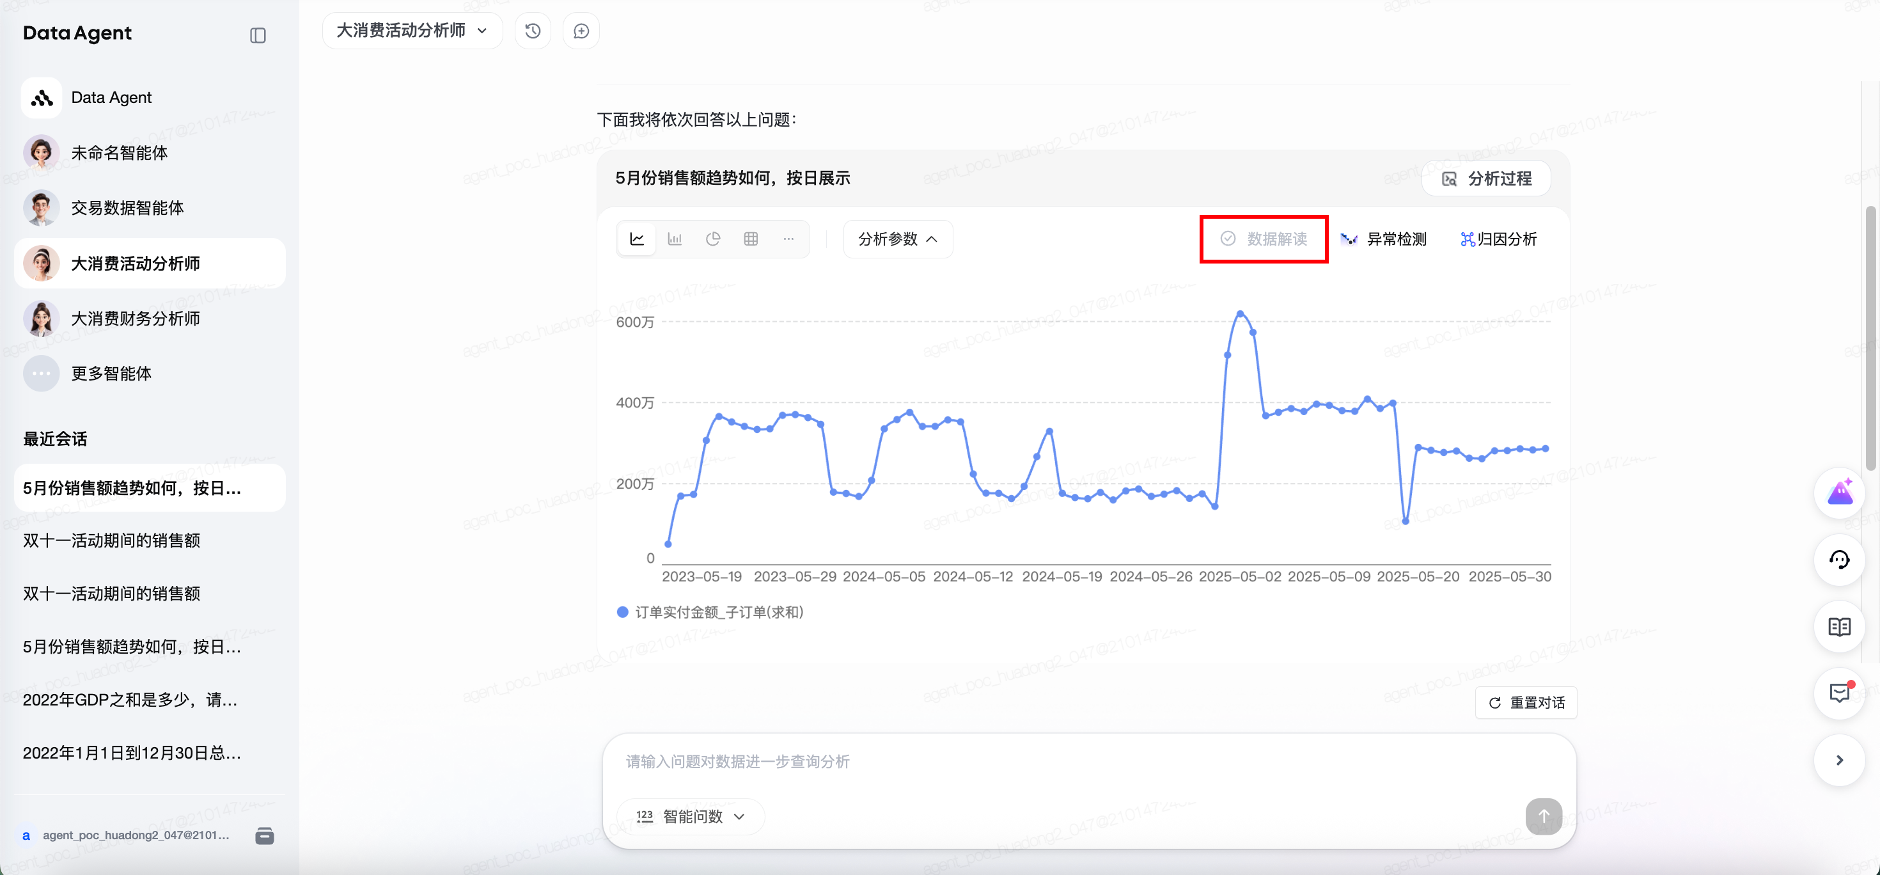The width and height of the screenshot is (1880, 875).
Task: Enable 数据解读 data interpretation
Action: point(1264,239)
